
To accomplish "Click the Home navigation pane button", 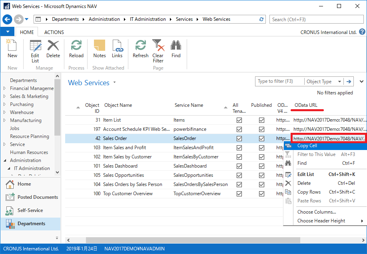I will tap(30, 184).
